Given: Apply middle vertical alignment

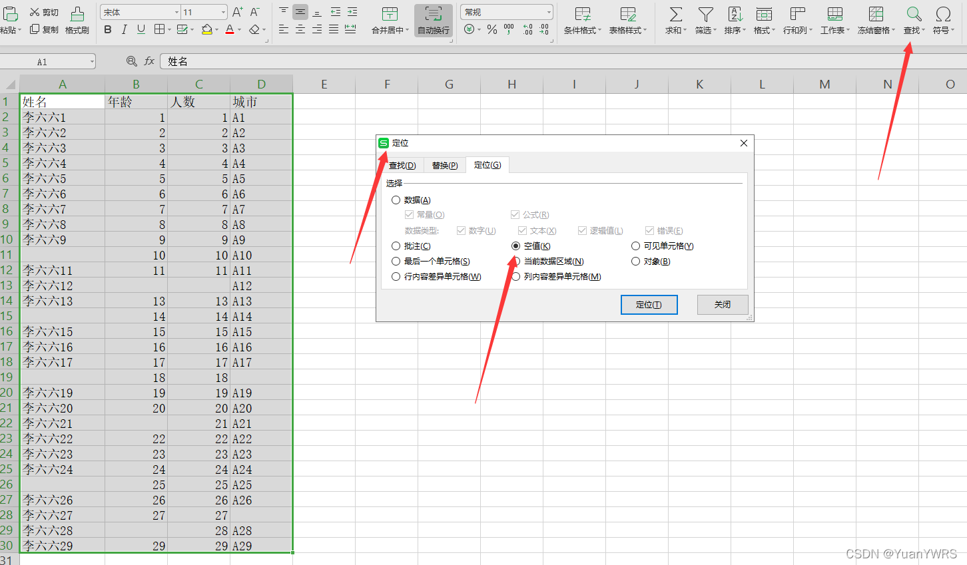Looking at the screenshot, I should pyautogui.click(x=300, y=12).
